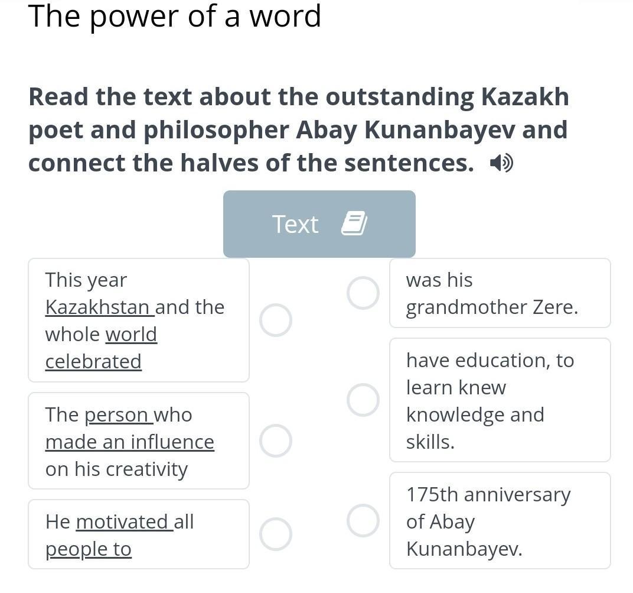Click the underlined word 'motivated'
This screenshot has height=593, width=633.
coord(123,522)
